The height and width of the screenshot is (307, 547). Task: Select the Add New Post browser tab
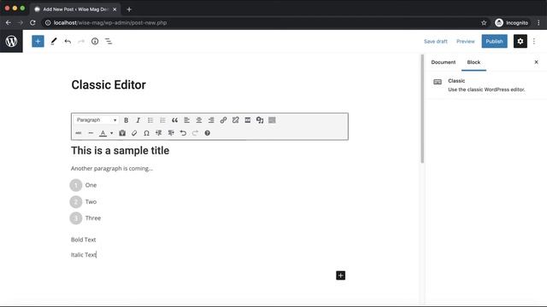[75, 9]
